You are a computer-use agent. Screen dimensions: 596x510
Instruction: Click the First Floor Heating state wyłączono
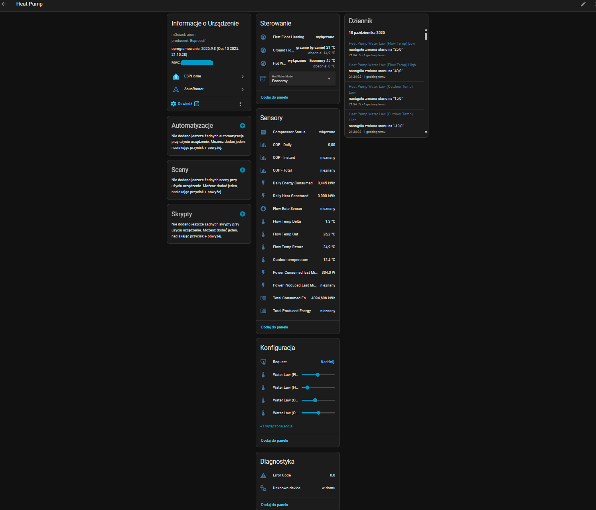(325, 37)
